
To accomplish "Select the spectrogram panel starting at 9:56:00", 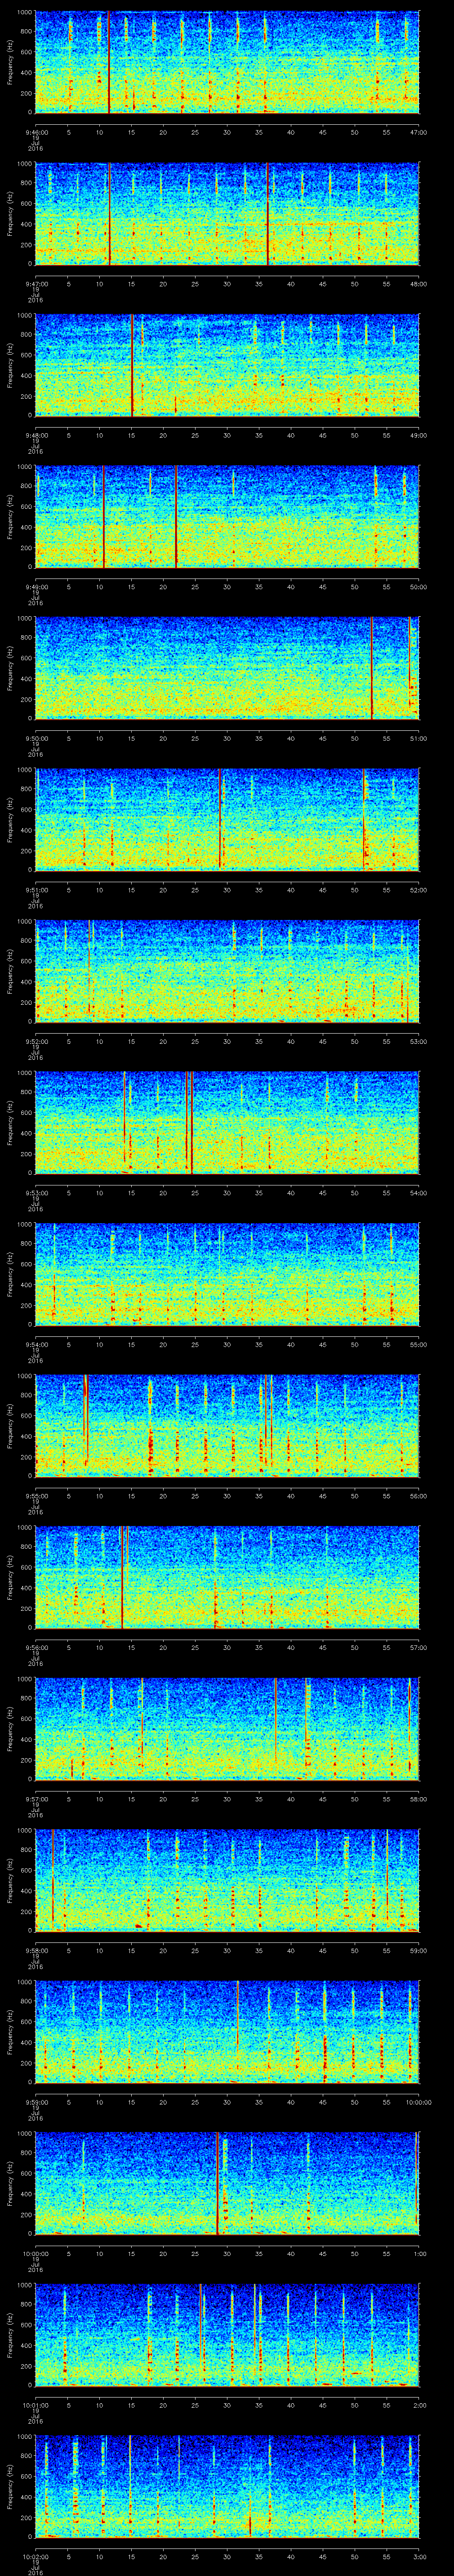I will click(227, 1577).
